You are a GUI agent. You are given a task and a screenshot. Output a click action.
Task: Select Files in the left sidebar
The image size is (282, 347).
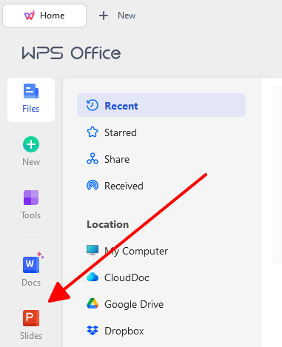point(31,100)
